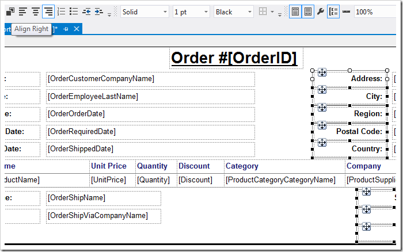Toggle the grouping pane button
This screenshot has width=403, height=252.
tap(333, 12)
